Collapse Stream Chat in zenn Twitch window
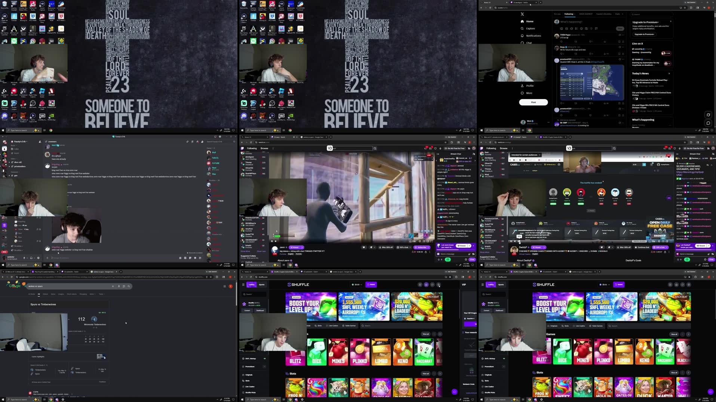The height and width of the screenshot is (402, 716). (438, 154)
